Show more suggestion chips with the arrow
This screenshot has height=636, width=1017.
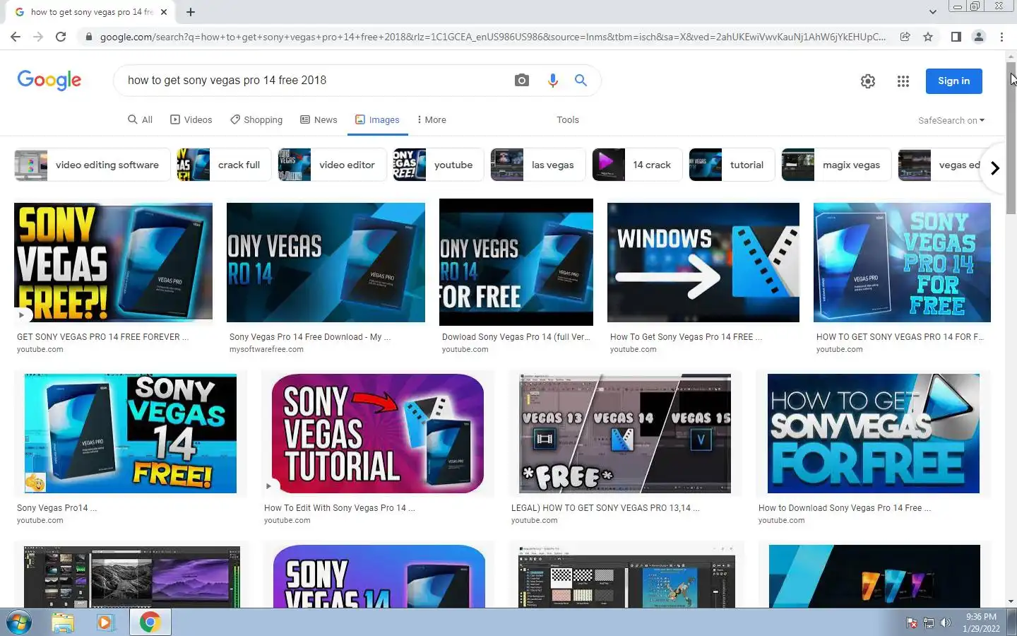tap(995, 168)
